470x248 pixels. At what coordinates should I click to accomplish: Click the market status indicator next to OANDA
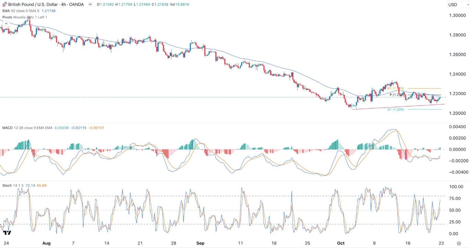coord(90,4)
